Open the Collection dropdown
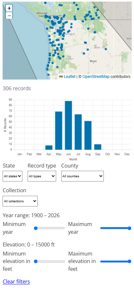The image size is (134, 288). pos(20,201)
